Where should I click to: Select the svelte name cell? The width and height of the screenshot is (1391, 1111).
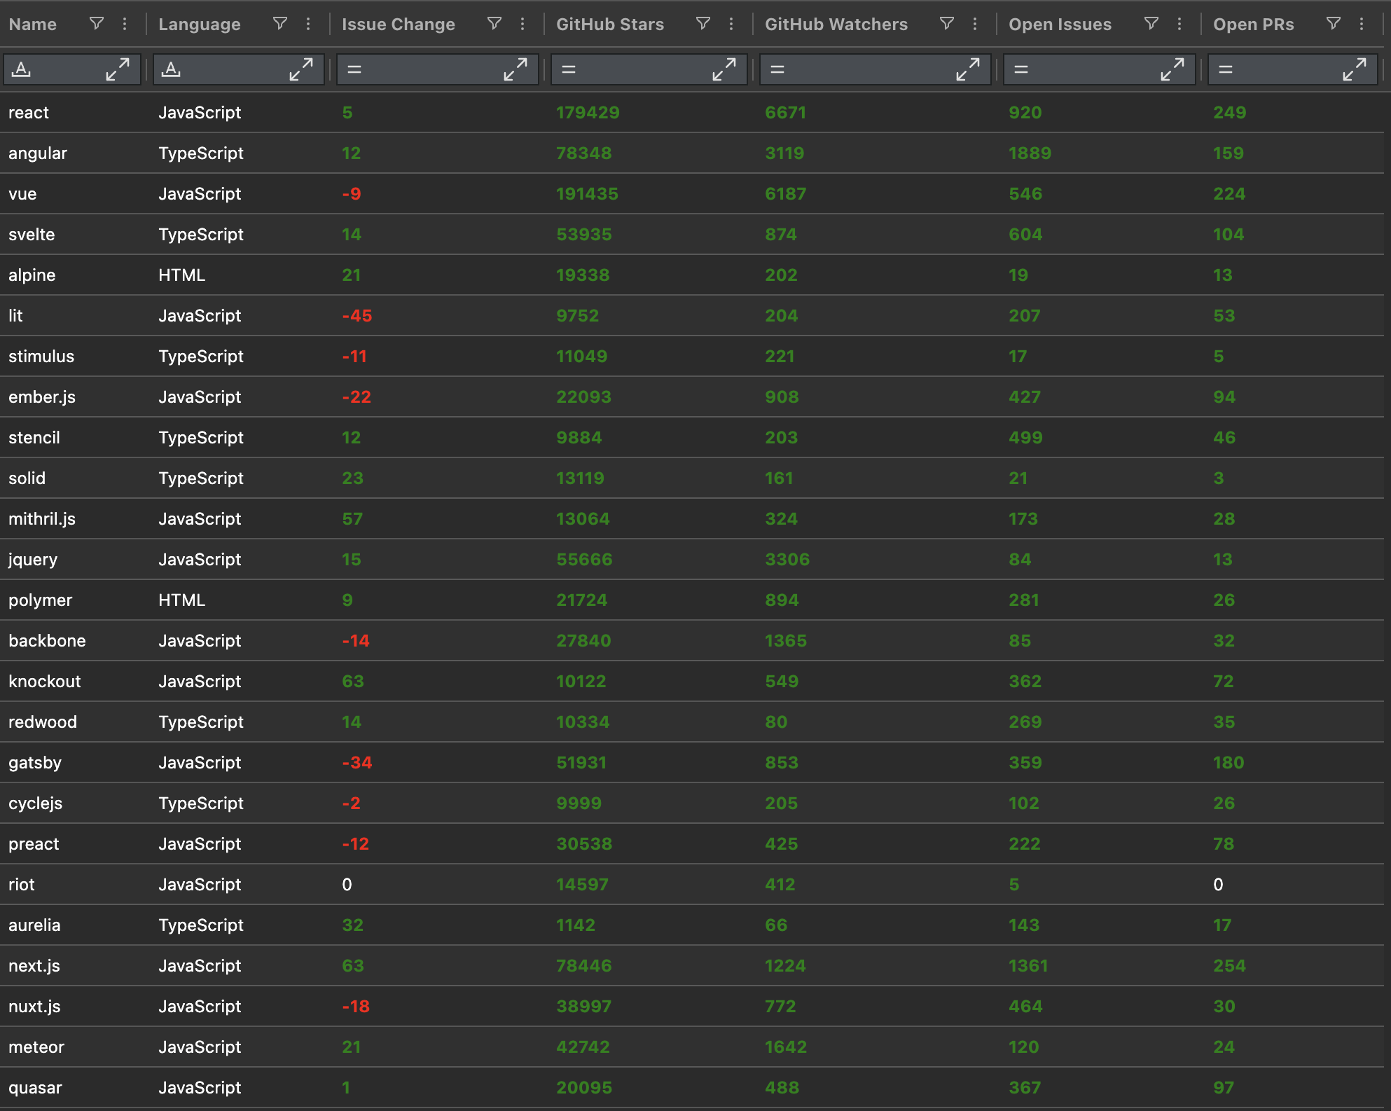[x=32, y=235]
